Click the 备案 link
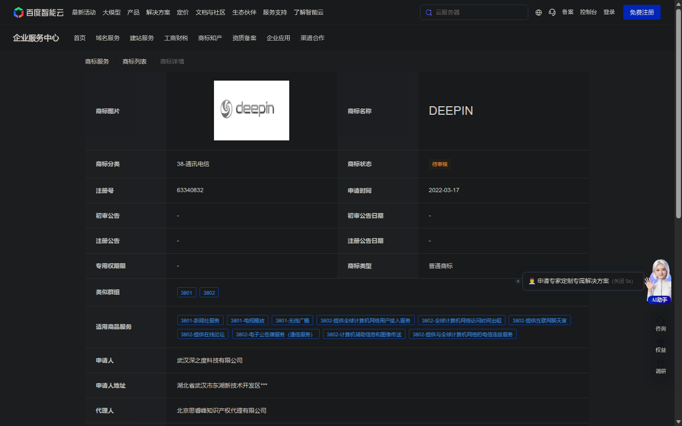Viewport: 682px width, 426px height. 568,12
